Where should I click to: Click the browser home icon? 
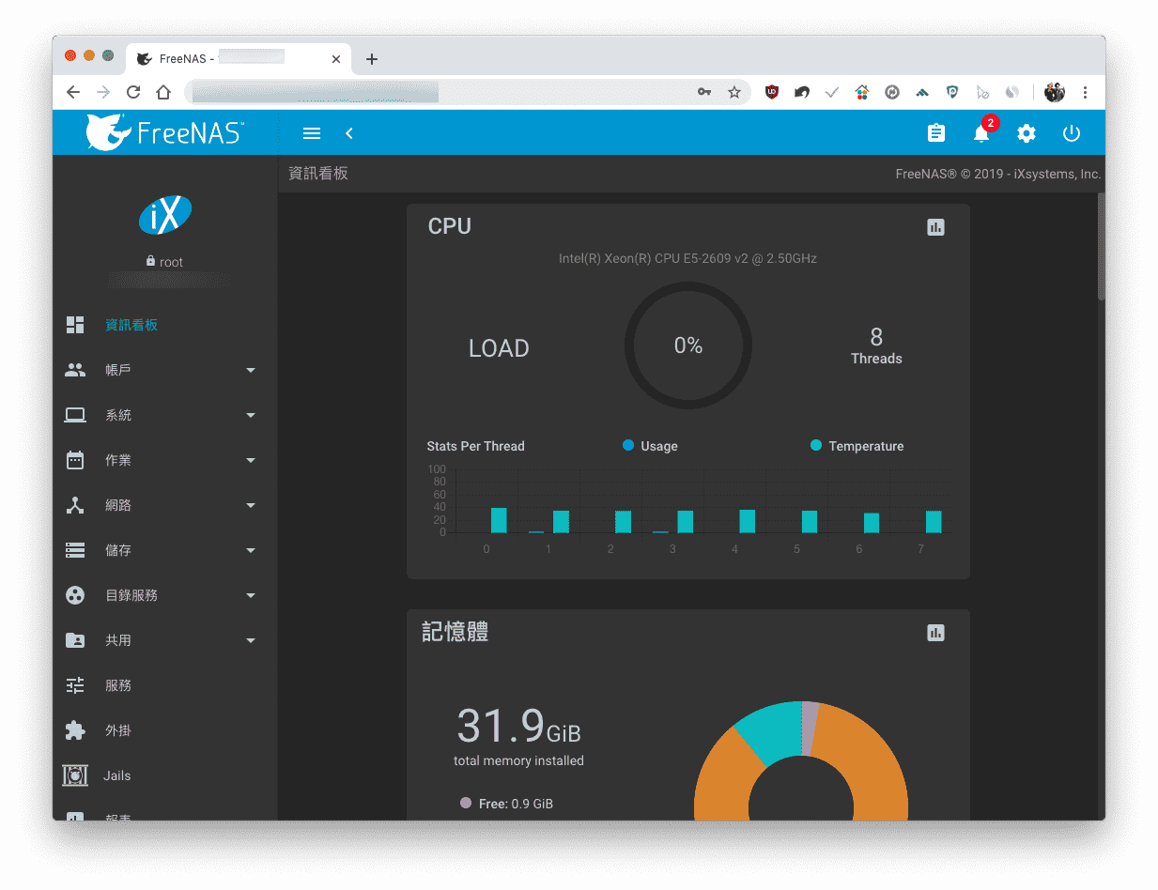pyautogui.click(x=163, y=92)
